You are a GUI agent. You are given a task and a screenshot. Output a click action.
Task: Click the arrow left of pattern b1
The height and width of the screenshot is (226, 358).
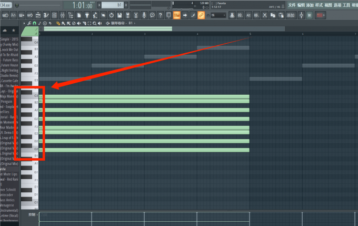pyautogui.click(x=100, y=5)
